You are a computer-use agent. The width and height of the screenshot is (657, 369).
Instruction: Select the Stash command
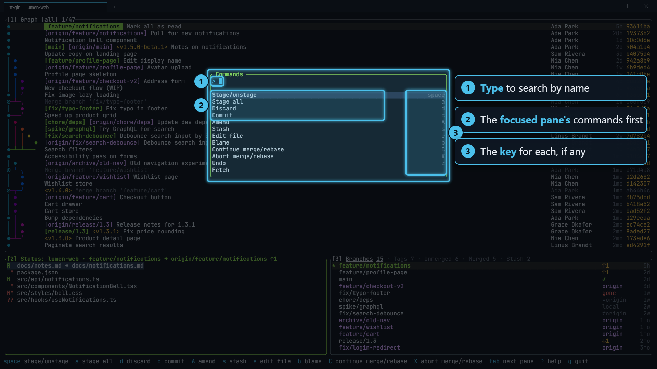point(328,129)
